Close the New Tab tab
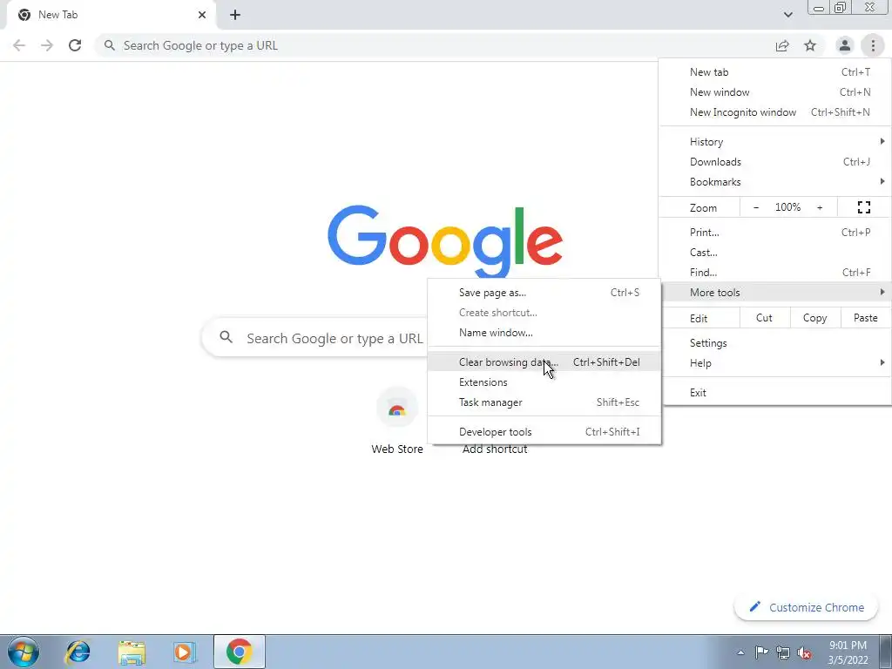The width and height of the screenshot is (892, 669). [x=202, y=15]
